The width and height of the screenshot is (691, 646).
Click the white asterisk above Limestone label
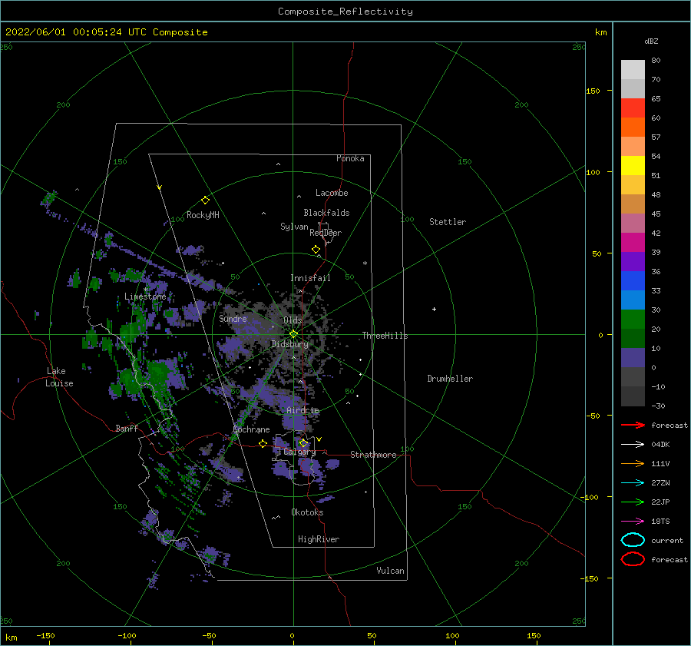point(145,290)
